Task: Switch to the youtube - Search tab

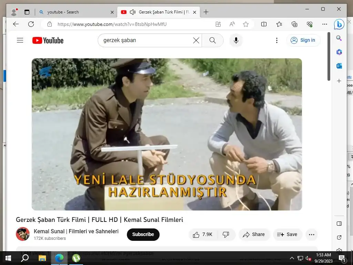Action: coord(76,12)
